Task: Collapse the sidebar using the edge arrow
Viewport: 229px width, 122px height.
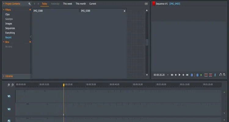Action: pyautogui.click(x=31, y=37)
